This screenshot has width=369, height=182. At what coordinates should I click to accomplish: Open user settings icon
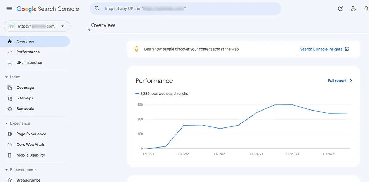353,9
